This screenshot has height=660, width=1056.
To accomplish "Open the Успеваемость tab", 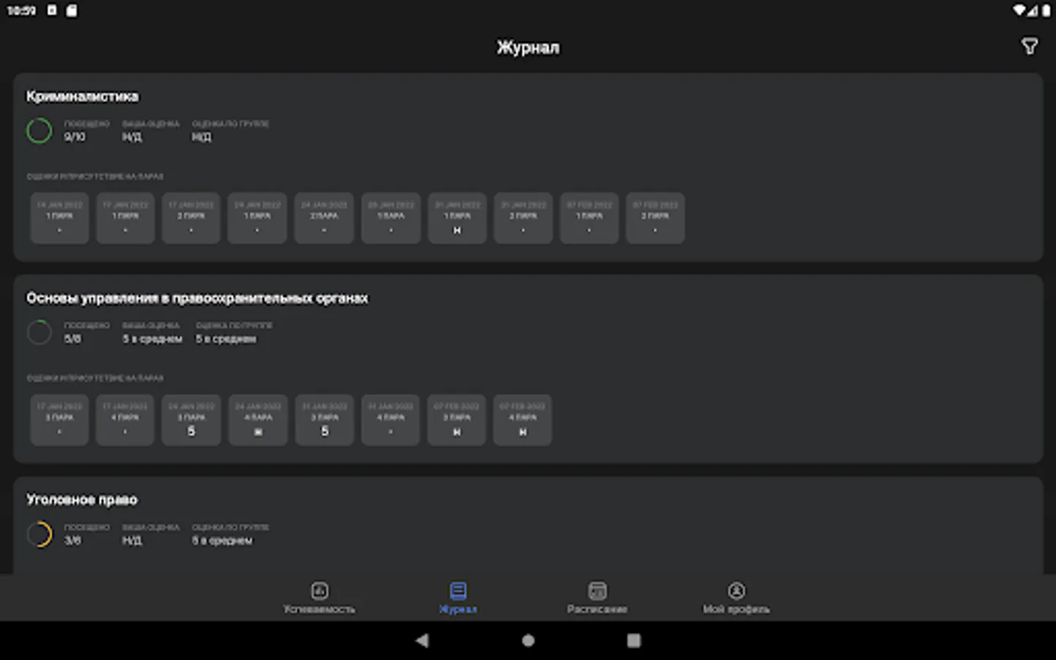I will (x=319, y=598).
